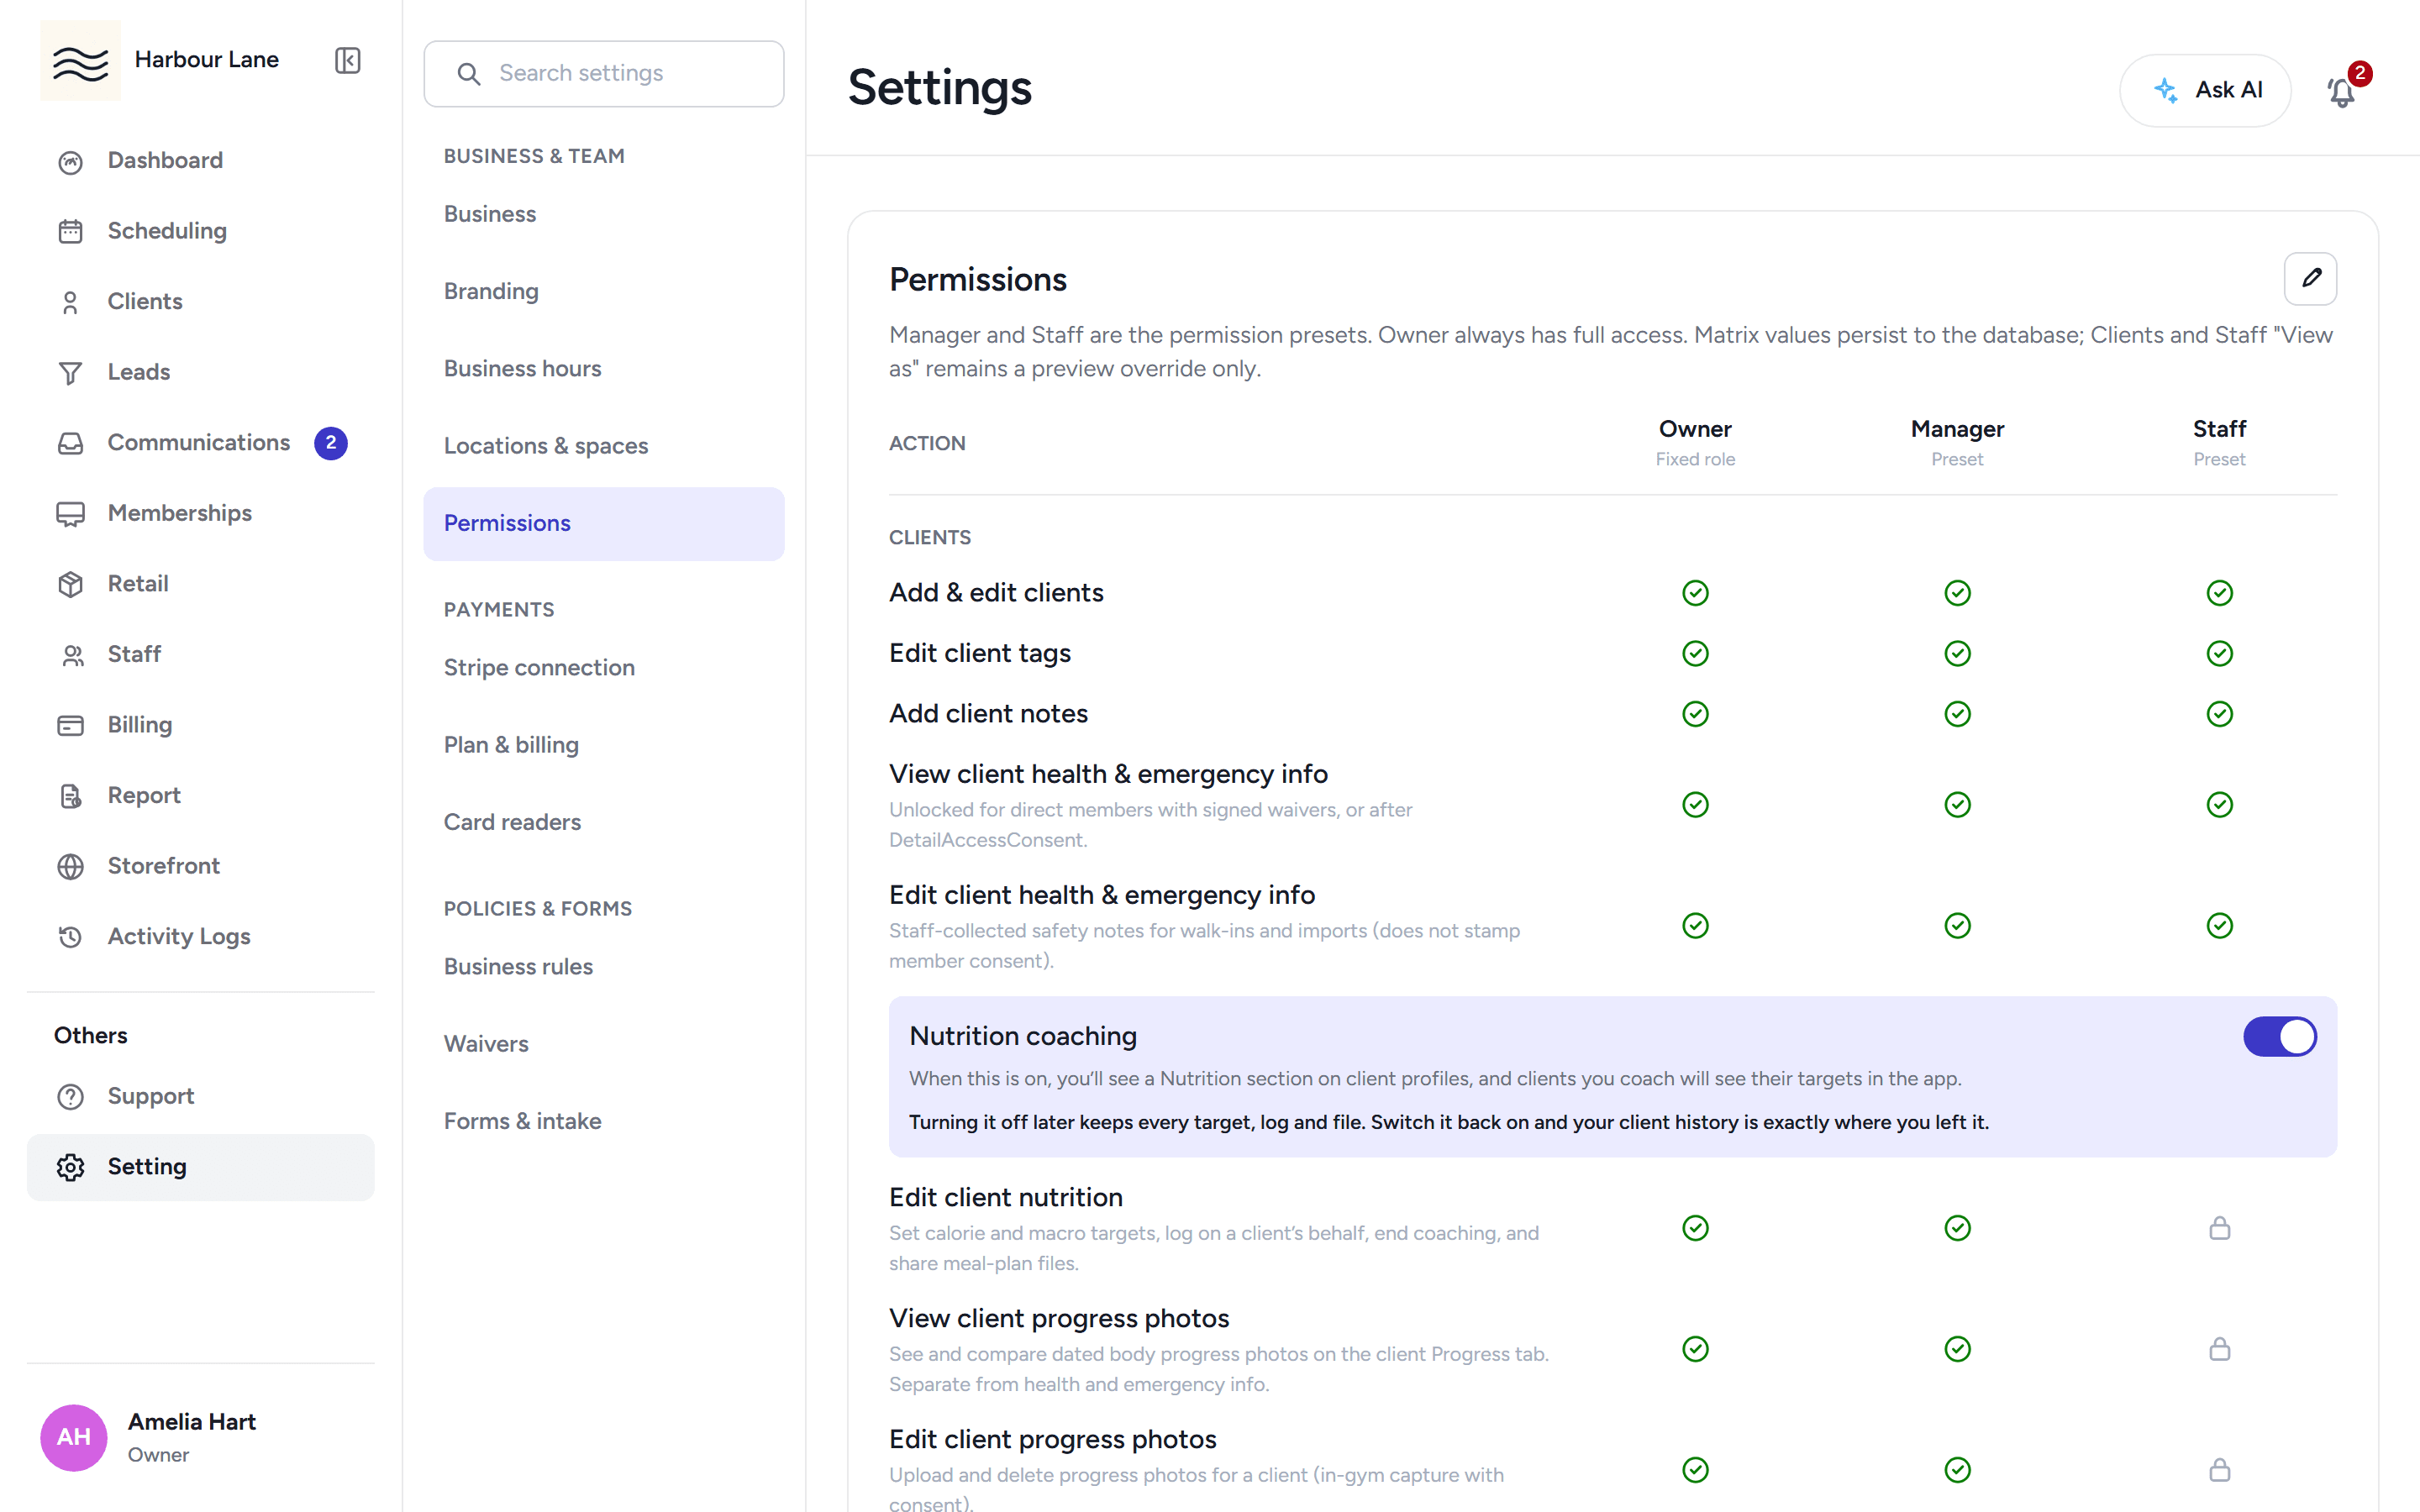Click Manager checkmark for Edit client tags

1957,653
